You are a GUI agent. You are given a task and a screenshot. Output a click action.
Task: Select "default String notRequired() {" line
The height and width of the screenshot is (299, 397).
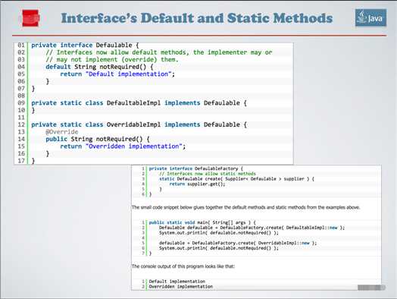(x=99, y=67)
